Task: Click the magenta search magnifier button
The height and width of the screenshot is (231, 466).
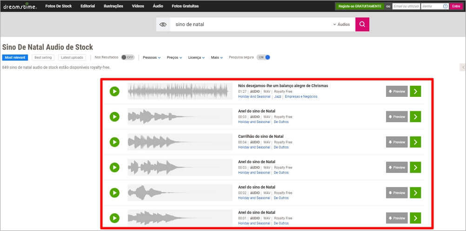Action: point(362,24)
